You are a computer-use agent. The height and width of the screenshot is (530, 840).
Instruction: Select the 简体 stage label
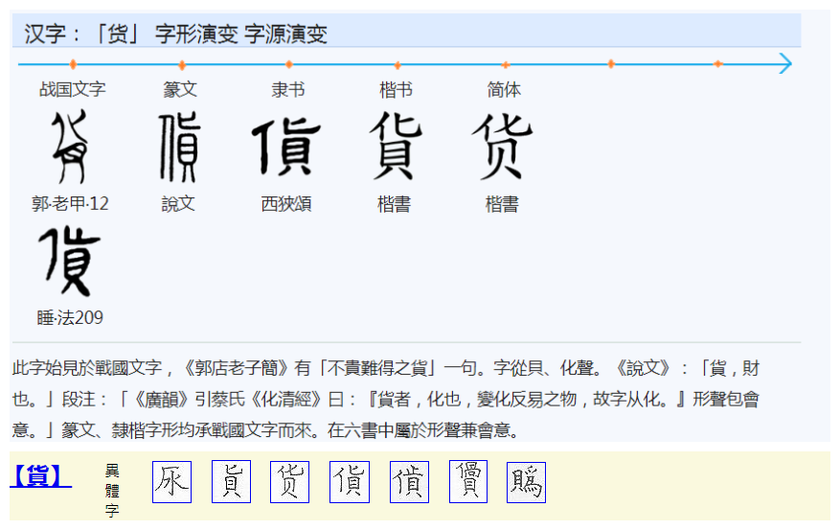pyautogui.click(x=504, y=89)
